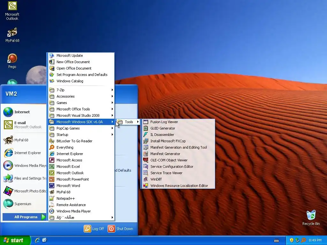Click the Shut Down button
This screenshot has height=245, width=327.
pos(120,229)
